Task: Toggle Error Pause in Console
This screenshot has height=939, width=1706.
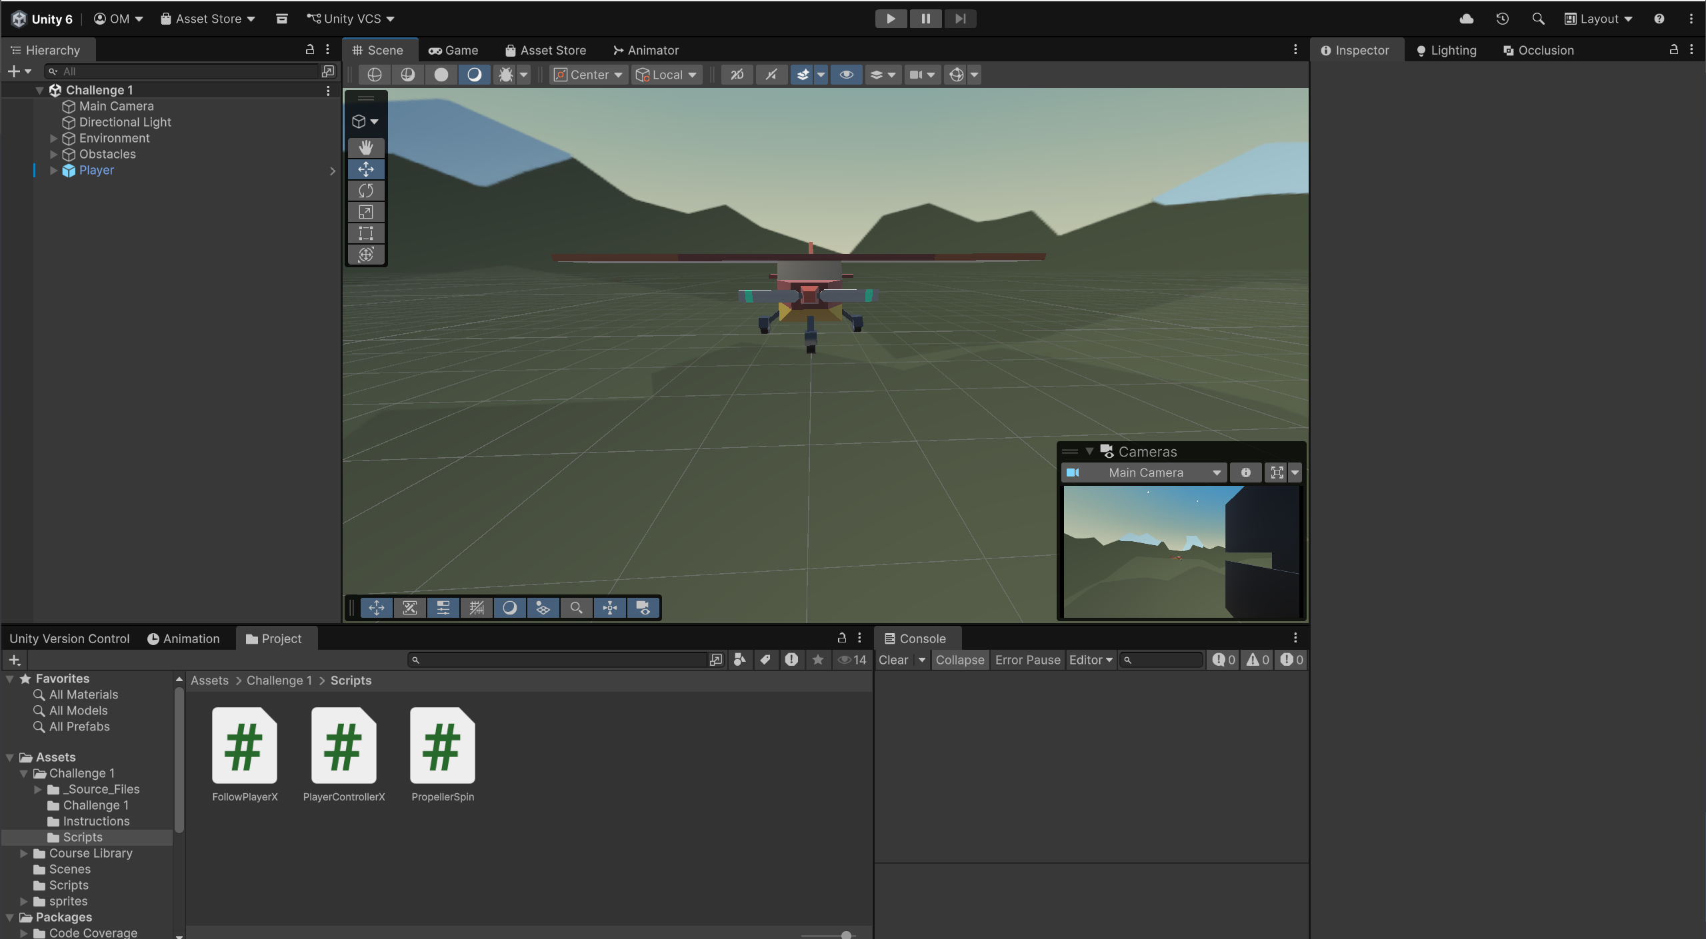Action: 1027,660
